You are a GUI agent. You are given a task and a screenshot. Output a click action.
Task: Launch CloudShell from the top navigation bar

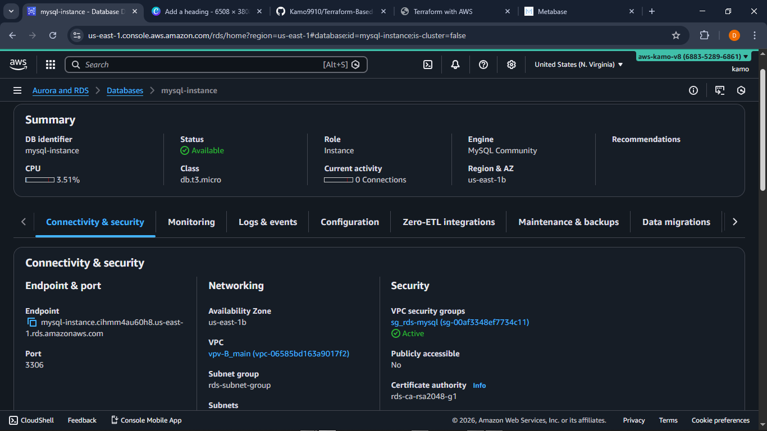(x=428, y=65)
